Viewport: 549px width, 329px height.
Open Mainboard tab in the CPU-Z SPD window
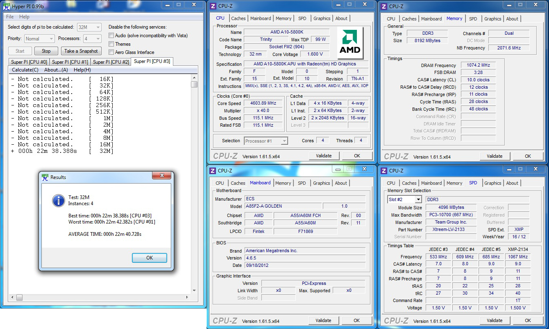pyautogui.click(x=431, y=183)
